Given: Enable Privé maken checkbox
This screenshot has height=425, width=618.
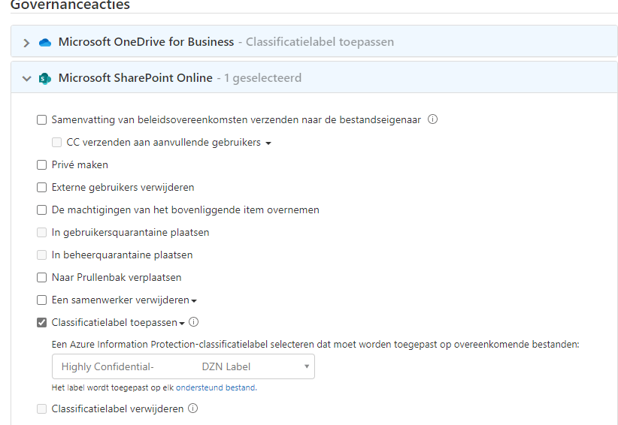Looking at the screenshot, I should [42, 165].
